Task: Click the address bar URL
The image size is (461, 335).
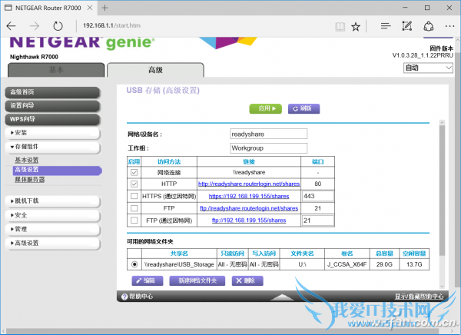Action: [x=111, y=25]
